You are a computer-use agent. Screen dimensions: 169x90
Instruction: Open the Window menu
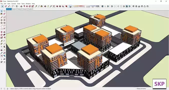pyautogui.click(x=28, y=4)
